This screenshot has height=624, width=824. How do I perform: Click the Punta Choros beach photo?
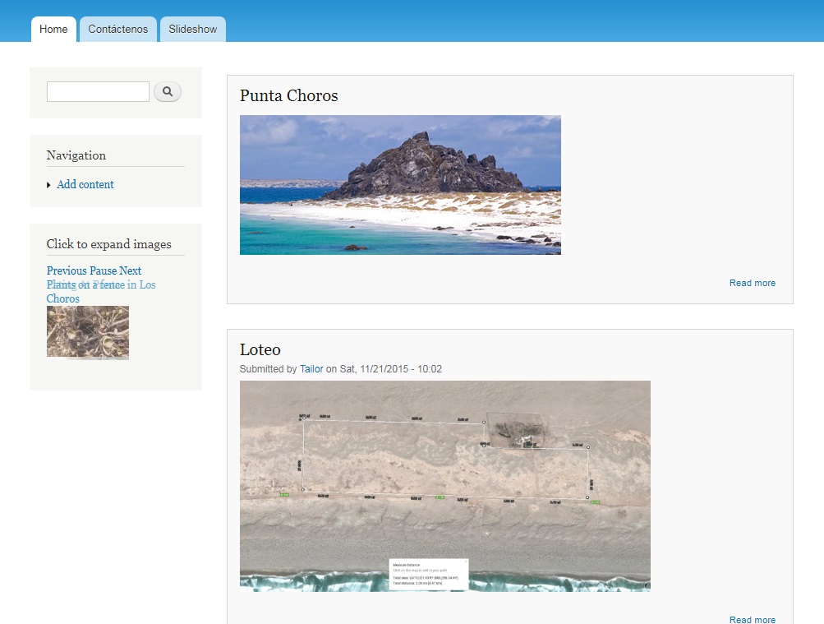[x=400, y=185]
